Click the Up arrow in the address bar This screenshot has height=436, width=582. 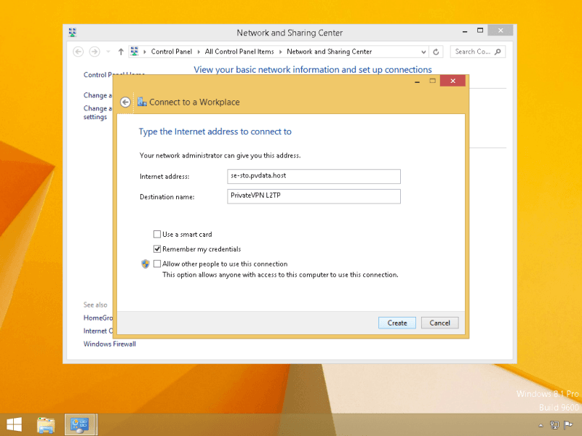[121, 52]
